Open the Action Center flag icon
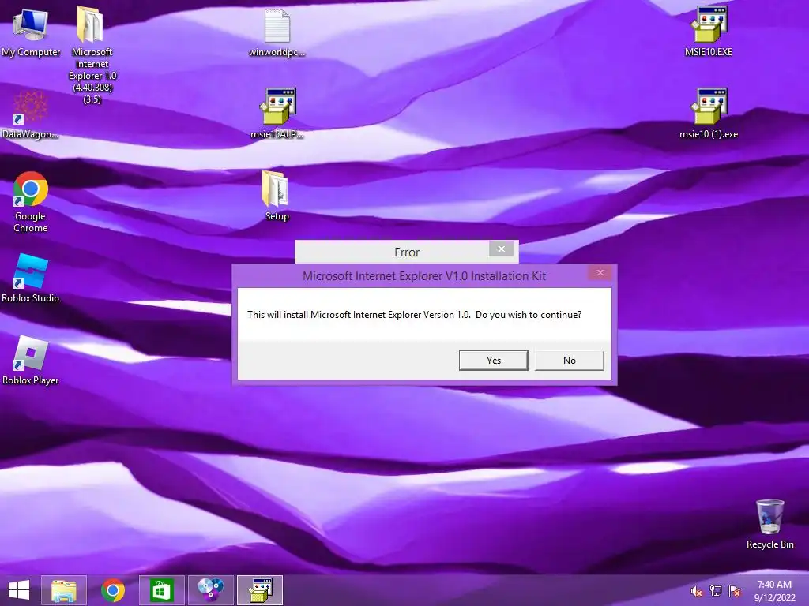This screenshot has width=809, height=606. click(x=735, y=591)
